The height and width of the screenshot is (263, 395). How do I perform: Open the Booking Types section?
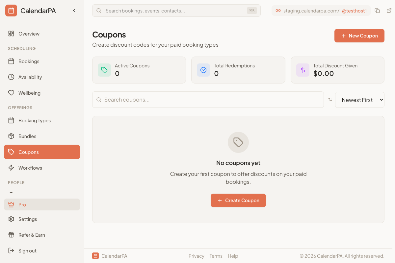[35, 120]
